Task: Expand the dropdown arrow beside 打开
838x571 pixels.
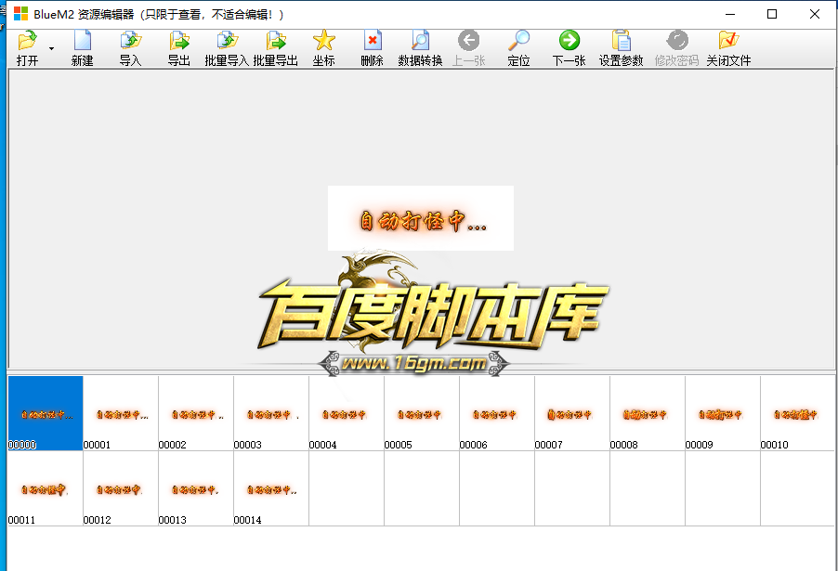Action: 51,48
